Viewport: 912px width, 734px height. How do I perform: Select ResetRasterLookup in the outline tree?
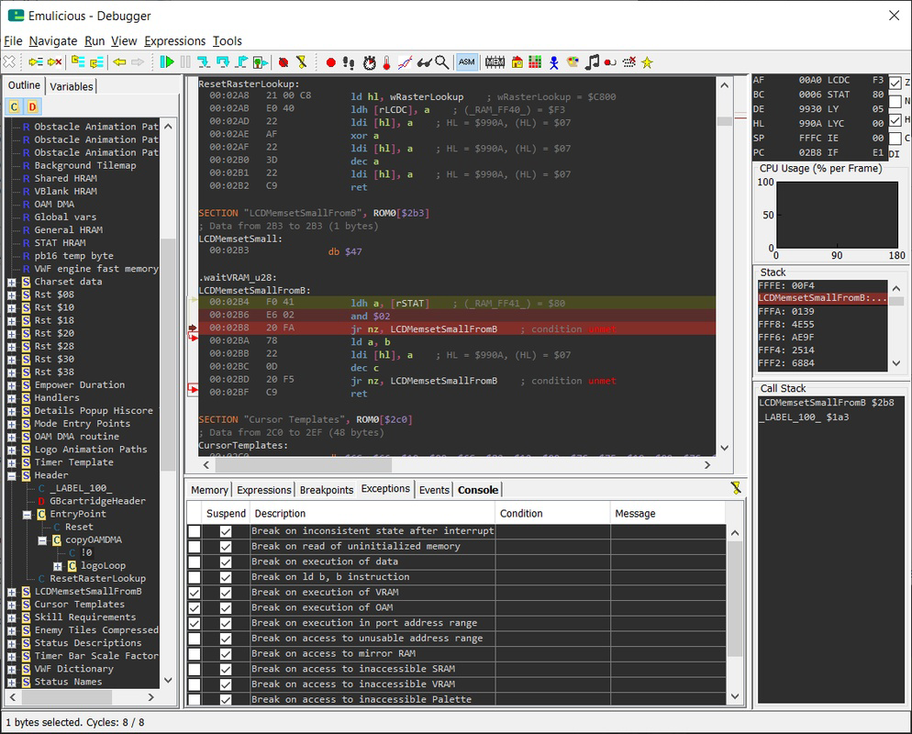97,578
